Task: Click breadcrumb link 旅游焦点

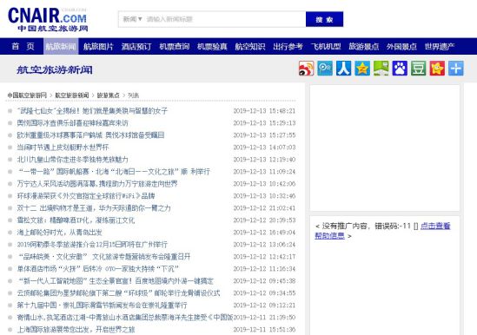Action: coord(108,95)
